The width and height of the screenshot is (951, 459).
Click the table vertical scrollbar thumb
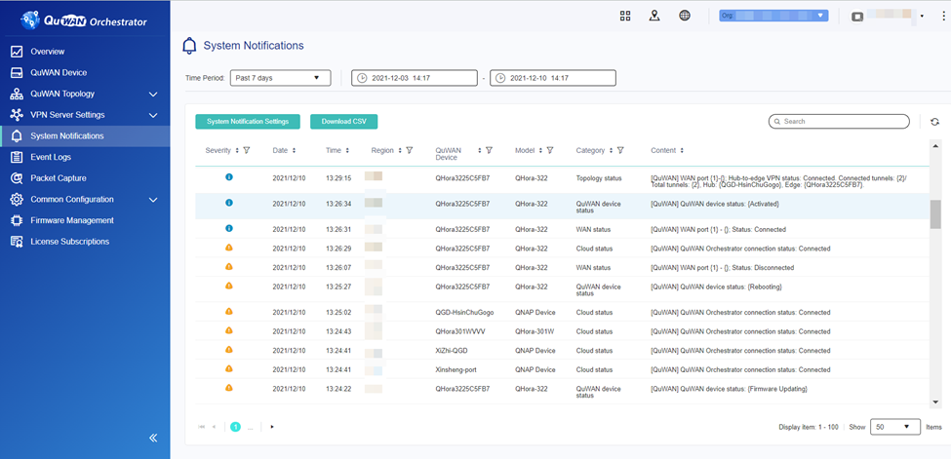pyautogui.click(x=935, y=214)
